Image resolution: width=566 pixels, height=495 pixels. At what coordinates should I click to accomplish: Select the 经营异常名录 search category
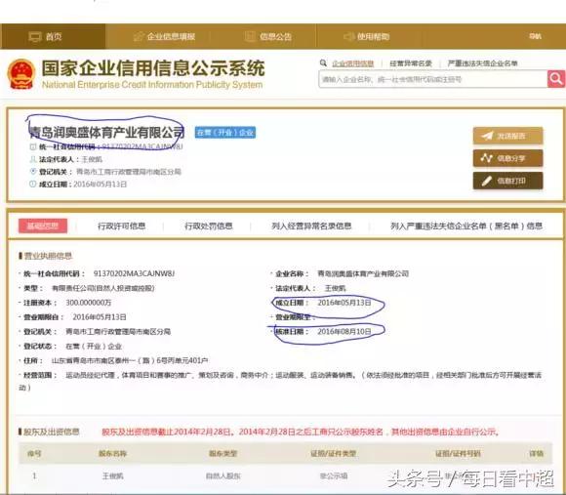pyautogui.click(x=411, y=63)
